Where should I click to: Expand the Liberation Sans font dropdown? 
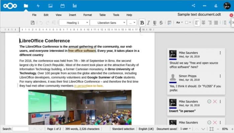(124, 23)
